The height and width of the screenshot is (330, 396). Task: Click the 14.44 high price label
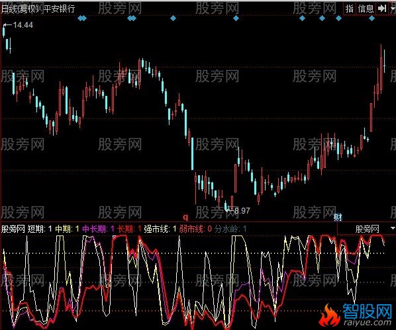click(x=23, y=24)
